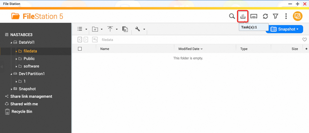Open the network media player icon
The height and width of the screenshot is (133, 309).
[x=254, y=16]
